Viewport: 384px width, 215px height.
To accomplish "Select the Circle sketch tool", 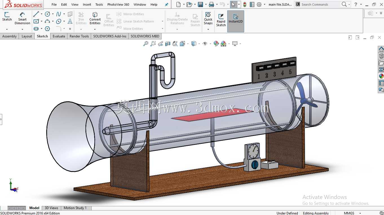I will (x=47, y=14).
